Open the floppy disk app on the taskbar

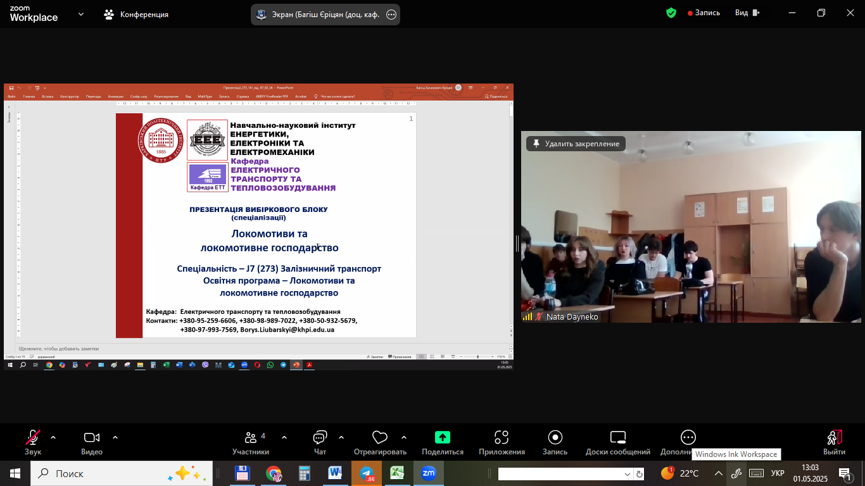coord(242,473)
